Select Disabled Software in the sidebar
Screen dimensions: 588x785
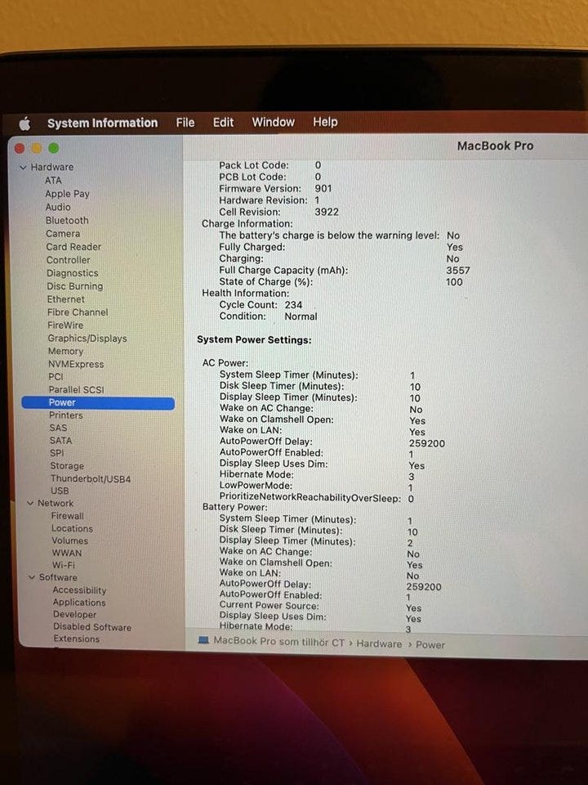pos(92,627)
